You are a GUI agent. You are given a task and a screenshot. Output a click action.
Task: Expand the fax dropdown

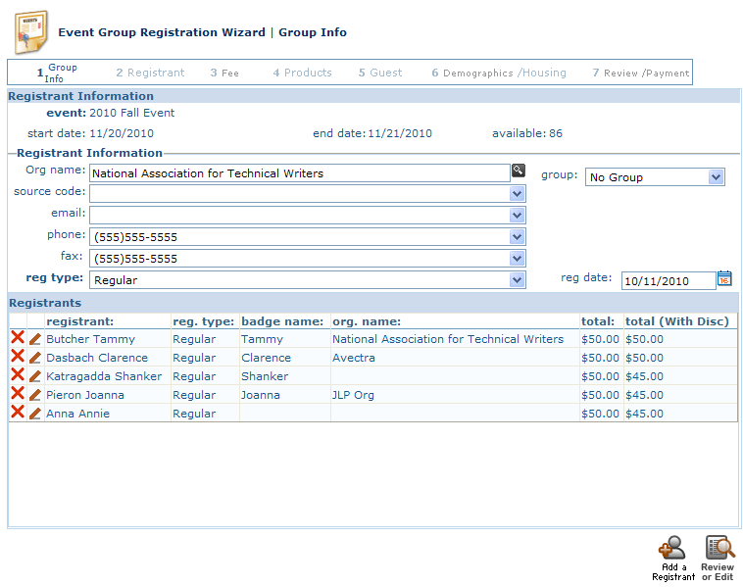(x=517, y=258)
